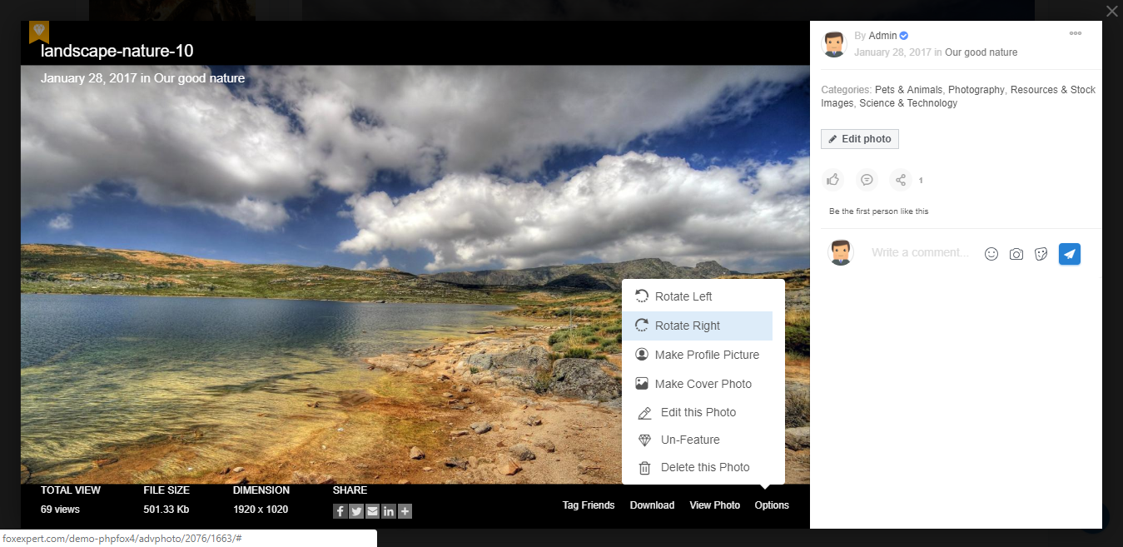
Task: Click the 69 views count
Action: click(60, 509)
